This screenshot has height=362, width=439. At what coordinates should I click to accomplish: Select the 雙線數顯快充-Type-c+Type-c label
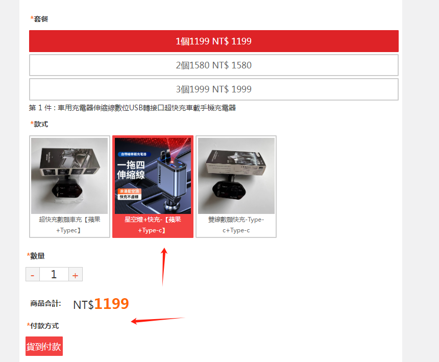point(236,225)
